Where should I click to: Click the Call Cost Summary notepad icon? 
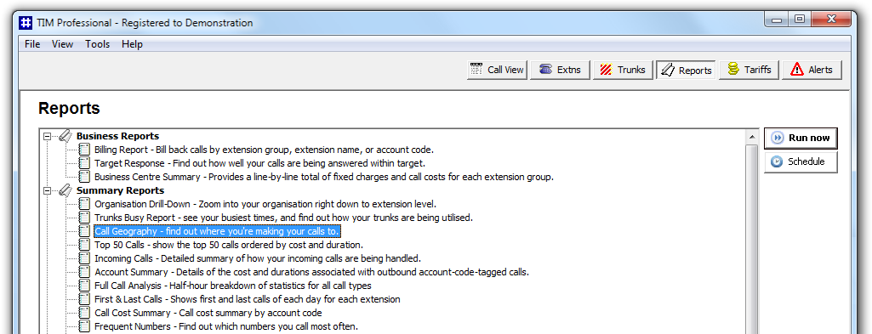pyautogui.click(x=84, y=313)
